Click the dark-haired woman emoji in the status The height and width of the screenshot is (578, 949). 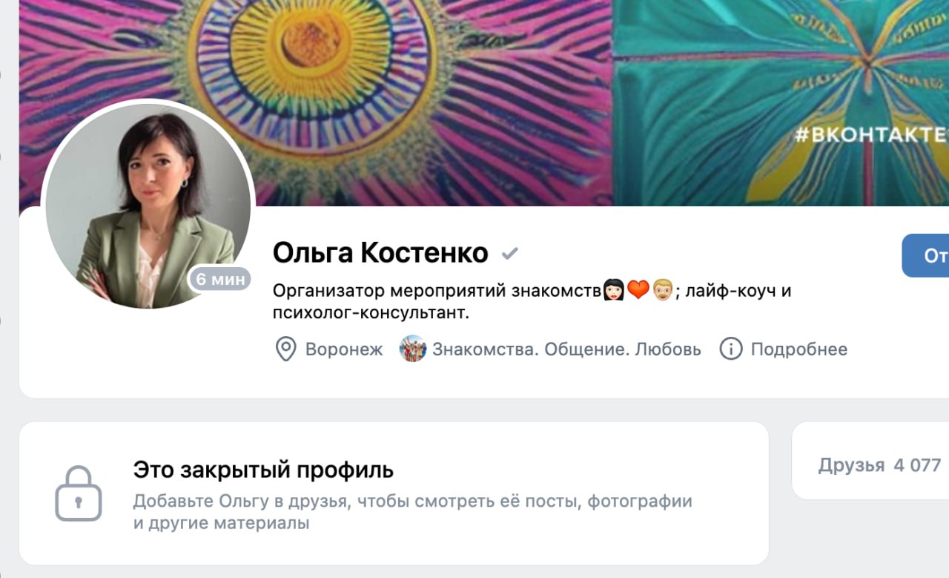(614, 290)
